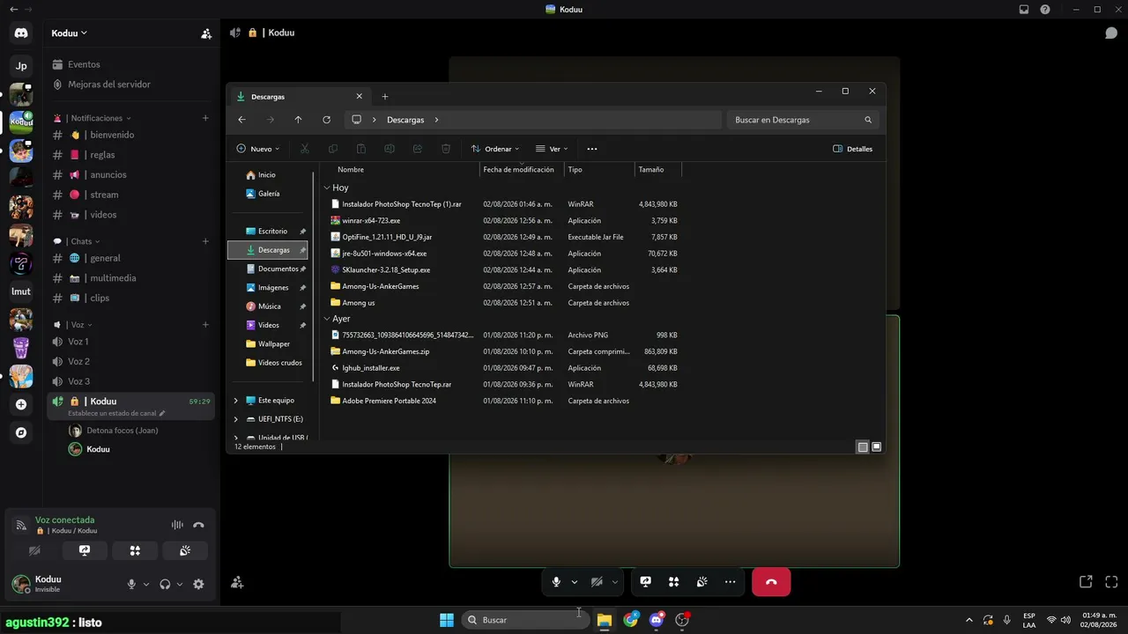Create a channel in the Chats category
1128x634 pixels.
206,241
